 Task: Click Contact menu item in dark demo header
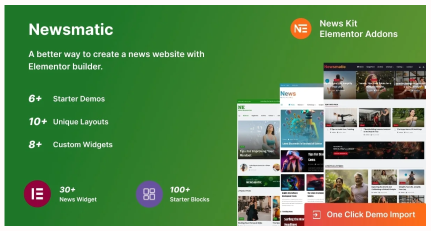(x=409, y=67)
